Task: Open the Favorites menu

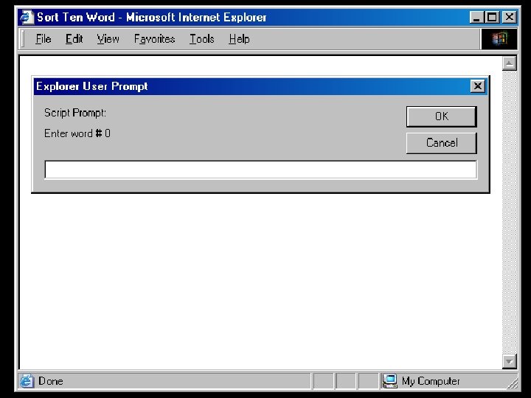Action: (x=154, y=39)
